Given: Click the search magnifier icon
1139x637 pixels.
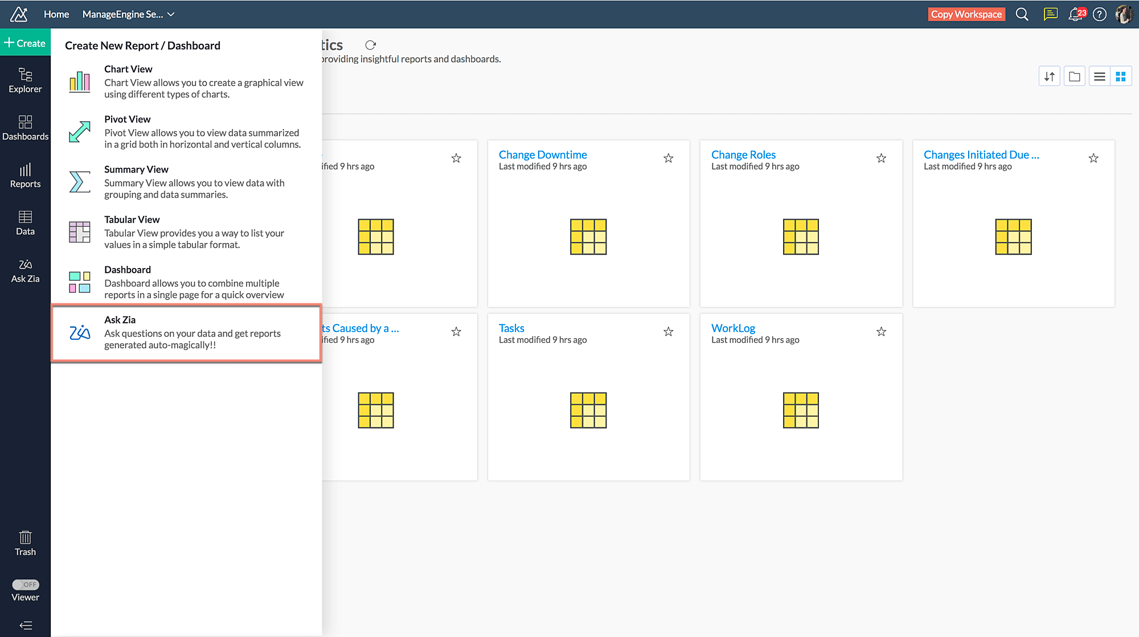Looking at the screenshot, I should [x=1022, y=14].
